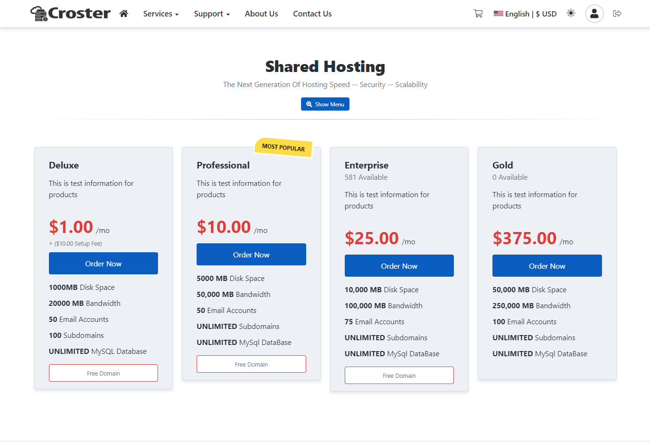This screenshot has width=650, height=448.
Task: Click Free Domain under Enterprise plan
Action: pyautogui.click(x=399, y=376)
